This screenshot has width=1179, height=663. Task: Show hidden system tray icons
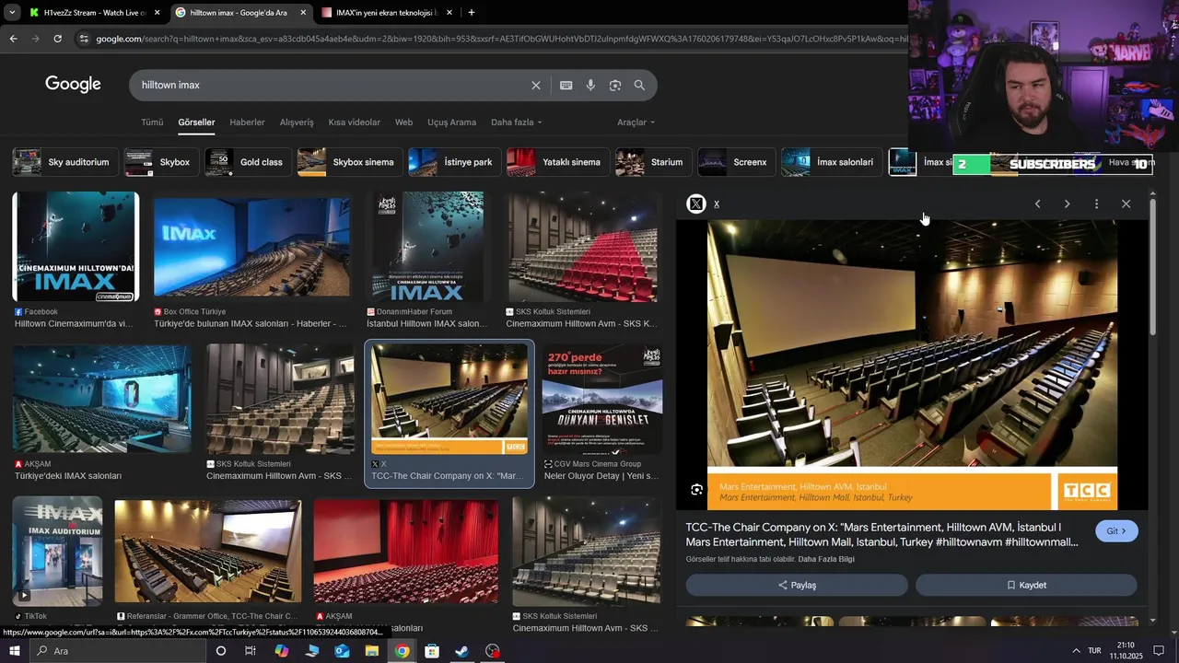pos(1076,651)
